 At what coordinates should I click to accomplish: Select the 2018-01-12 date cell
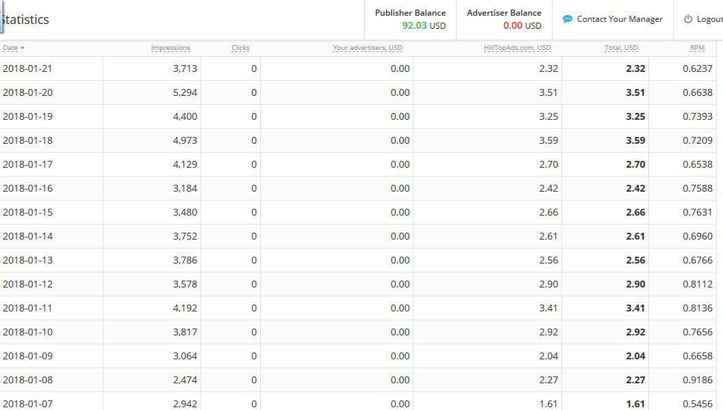(x=27, y=284)
